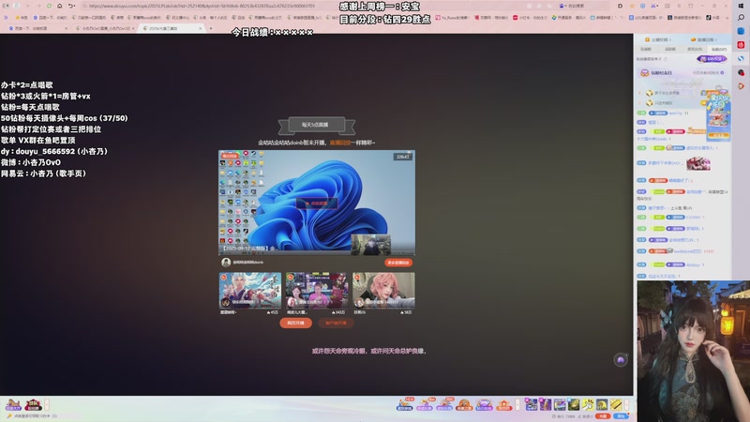Close the active third browser tab

pyautogui.click(x=201, y=28)
